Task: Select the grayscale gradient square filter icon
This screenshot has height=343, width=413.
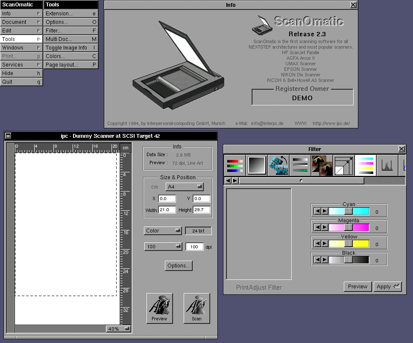Action: (x=257, y=166)
